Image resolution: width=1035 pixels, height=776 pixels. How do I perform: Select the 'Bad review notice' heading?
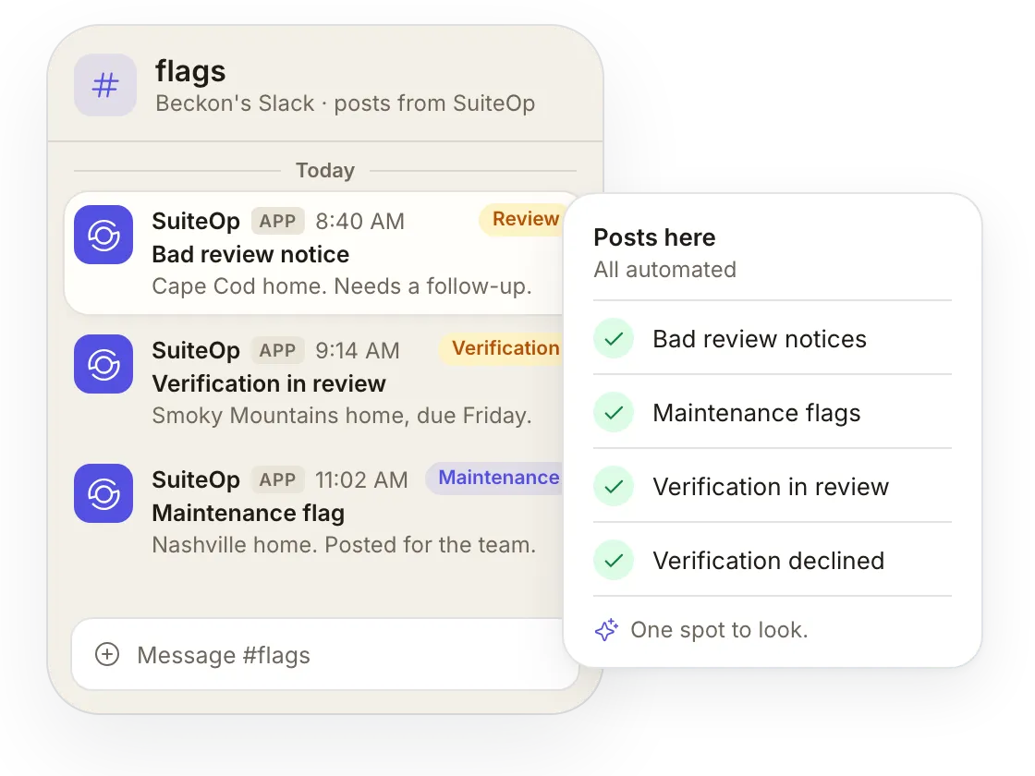250,254
